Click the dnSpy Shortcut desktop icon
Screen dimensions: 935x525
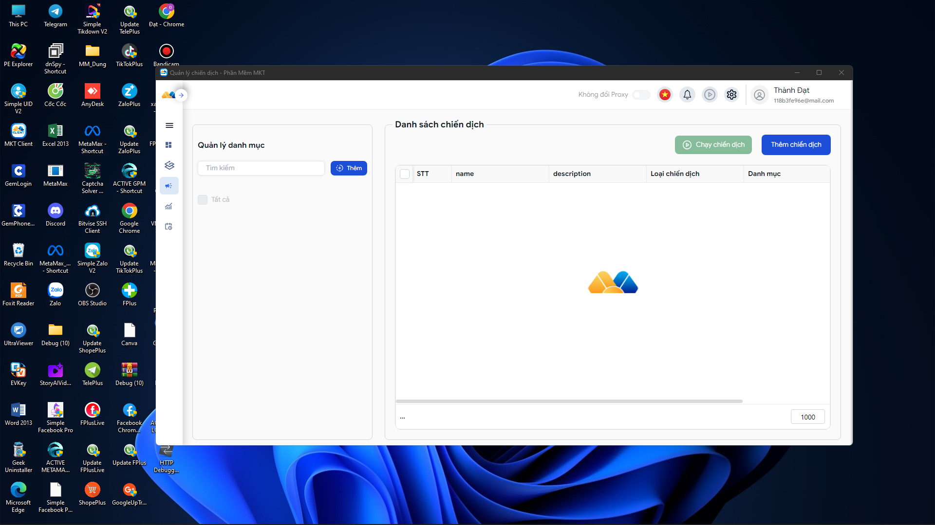[56, 59]
